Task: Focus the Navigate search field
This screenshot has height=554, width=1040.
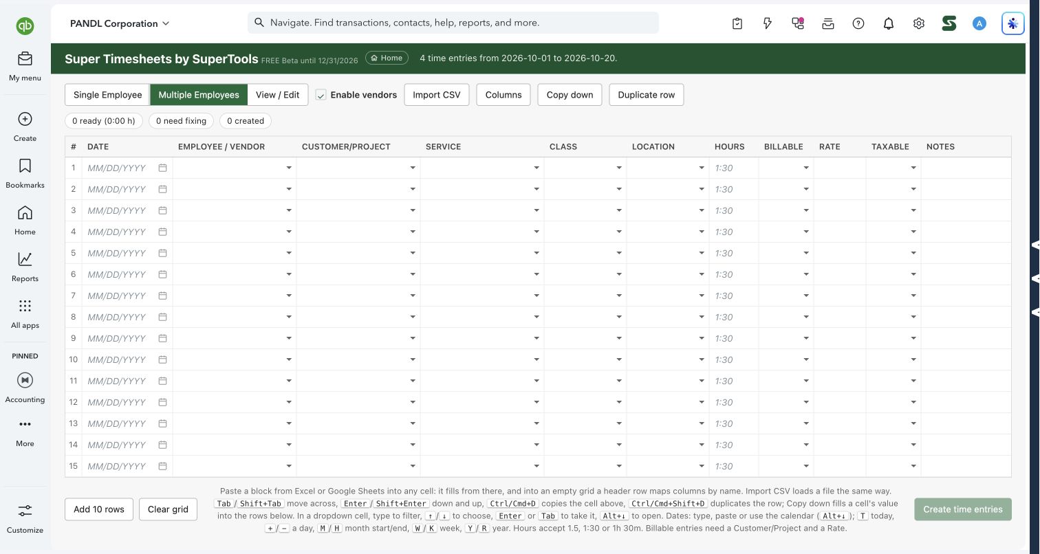Action: tap(453, 23)
